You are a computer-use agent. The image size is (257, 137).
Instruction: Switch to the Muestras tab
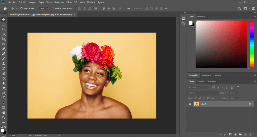(x=201, y=16)
